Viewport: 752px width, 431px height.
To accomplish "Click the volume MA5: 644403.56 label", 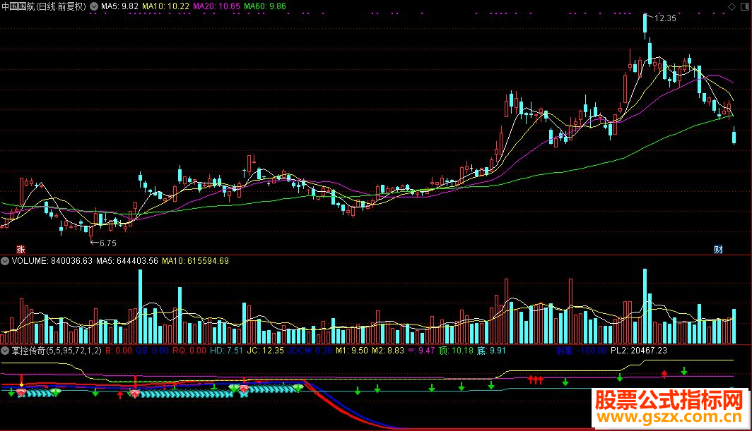I will coord(127,261).
